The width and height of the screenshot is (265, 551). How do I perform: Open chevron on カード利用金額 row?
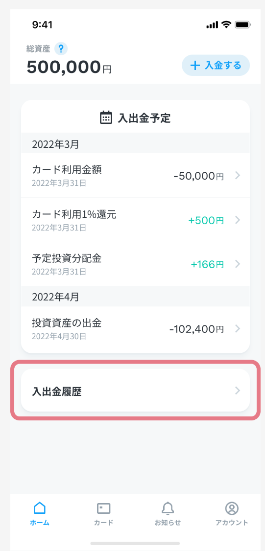click(238, 175)
